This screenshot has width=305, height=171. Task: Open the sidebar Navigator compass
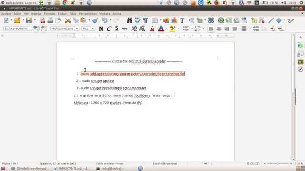tap(300, 69)
